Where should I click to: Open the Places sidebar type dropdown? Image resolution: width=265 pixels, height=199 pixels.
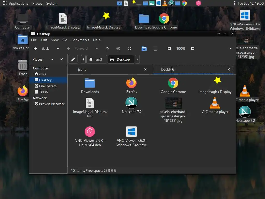[43, 59]
